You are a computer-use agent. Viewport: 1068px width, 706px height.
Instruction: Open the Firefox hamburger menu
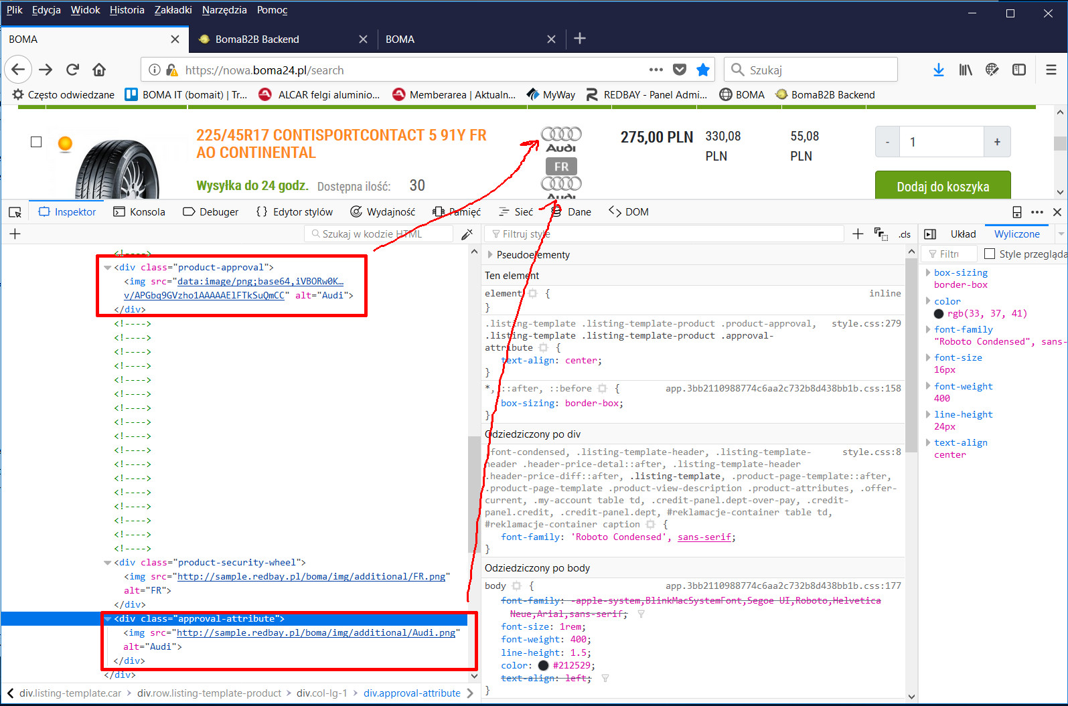coord(1051,70)
